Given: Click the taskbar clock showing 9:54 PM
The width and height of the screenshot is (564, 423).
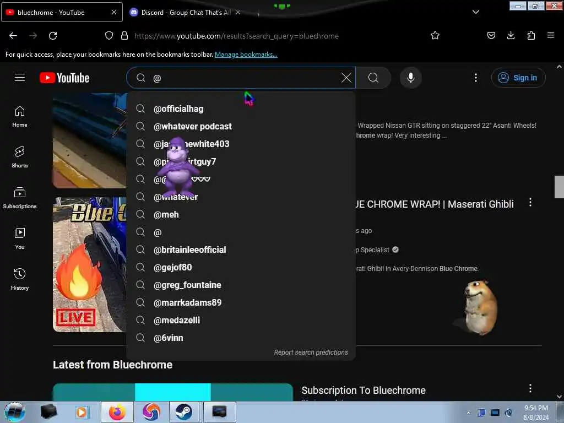Looking at the screenshot, I should 536,413.
